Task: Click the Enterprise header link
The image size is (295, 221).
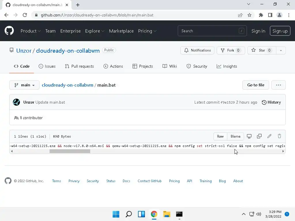Action: click(x=70, y=31)
